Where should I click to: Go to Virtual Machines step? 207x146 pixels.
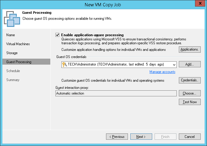tap(18, 44)
